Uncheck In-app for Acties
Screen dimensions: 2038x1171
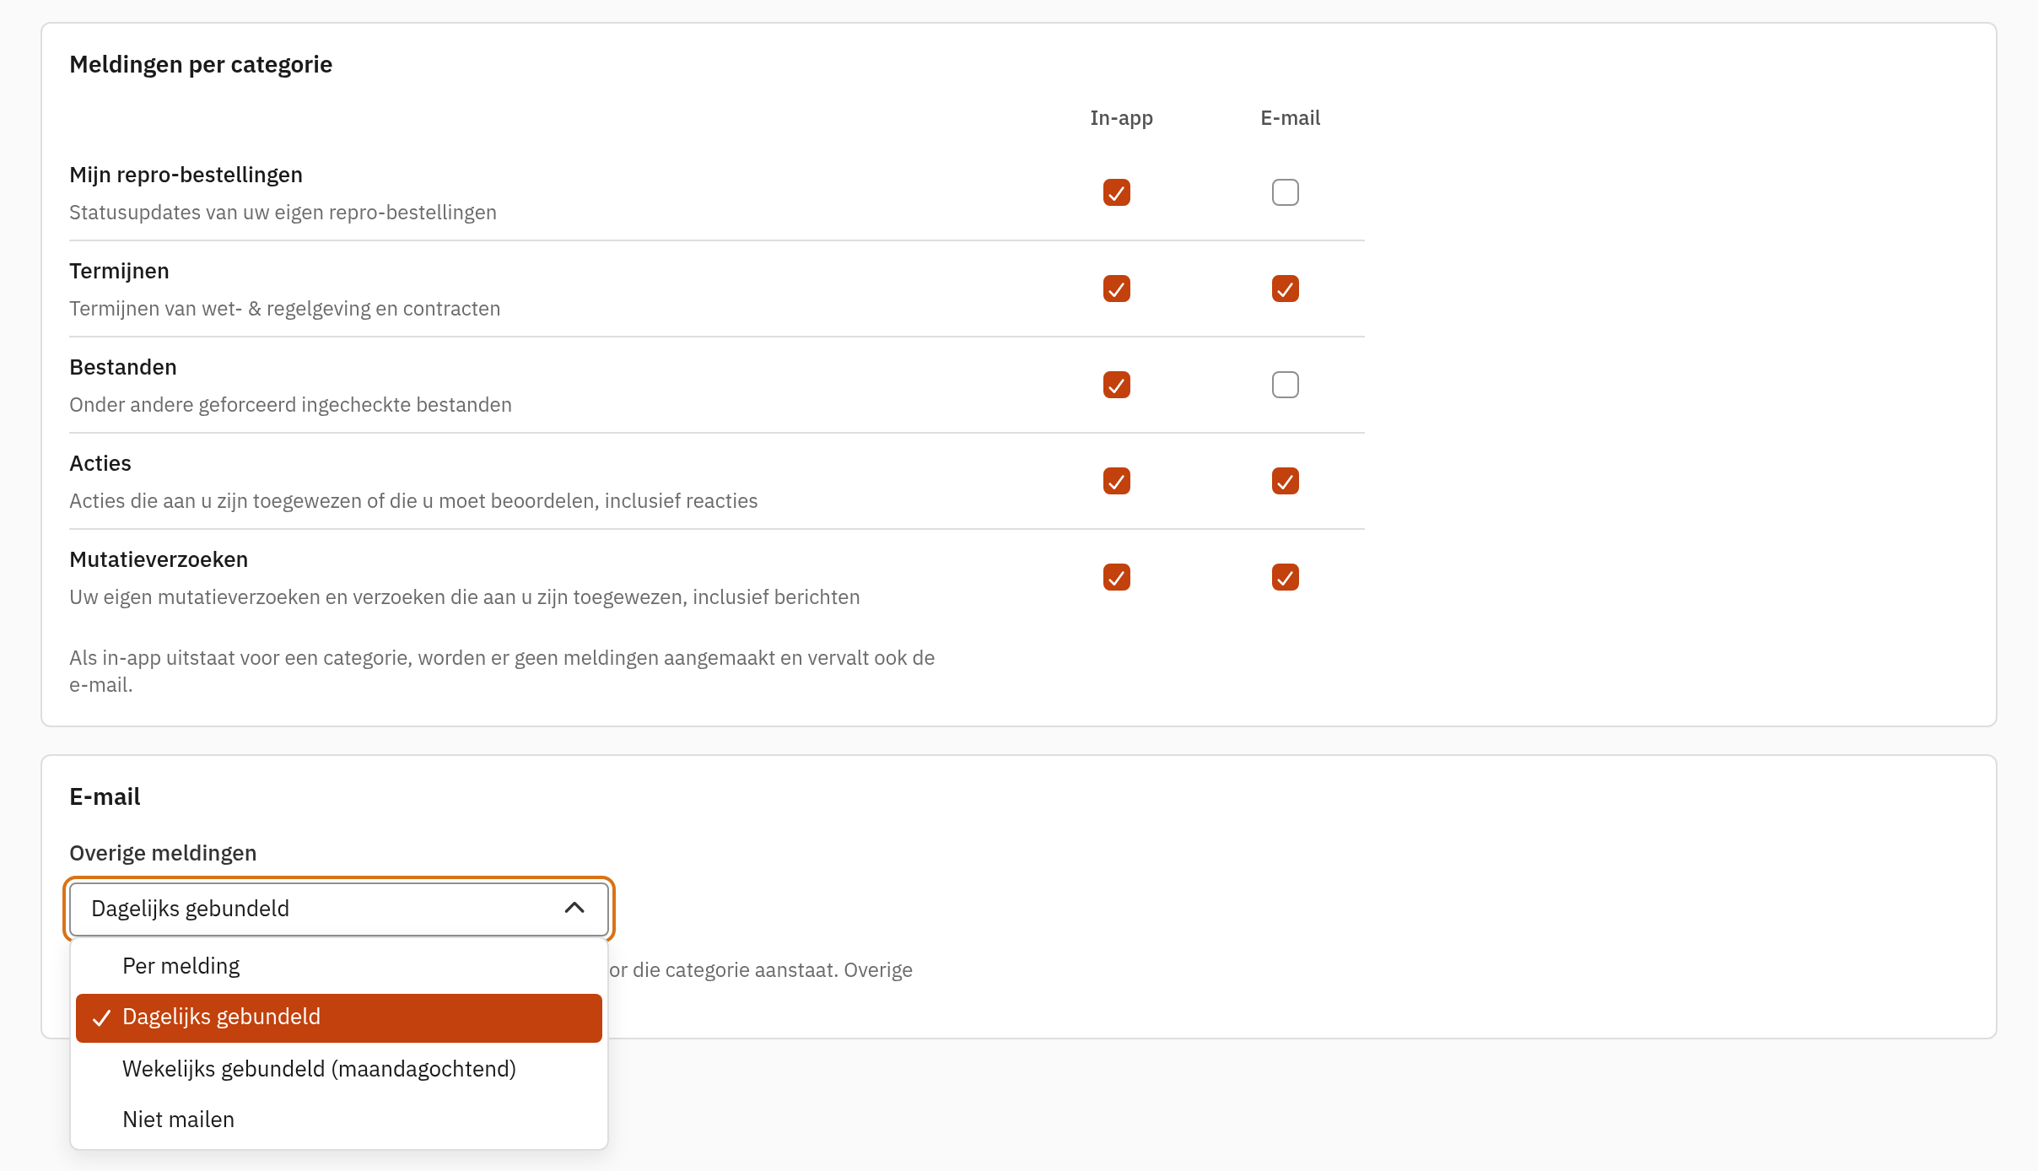(x=1116, y=481)
